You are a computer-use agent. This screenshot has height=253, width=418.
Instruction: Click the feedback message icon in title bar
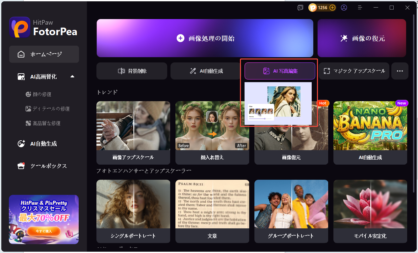[x=300, y=8]
